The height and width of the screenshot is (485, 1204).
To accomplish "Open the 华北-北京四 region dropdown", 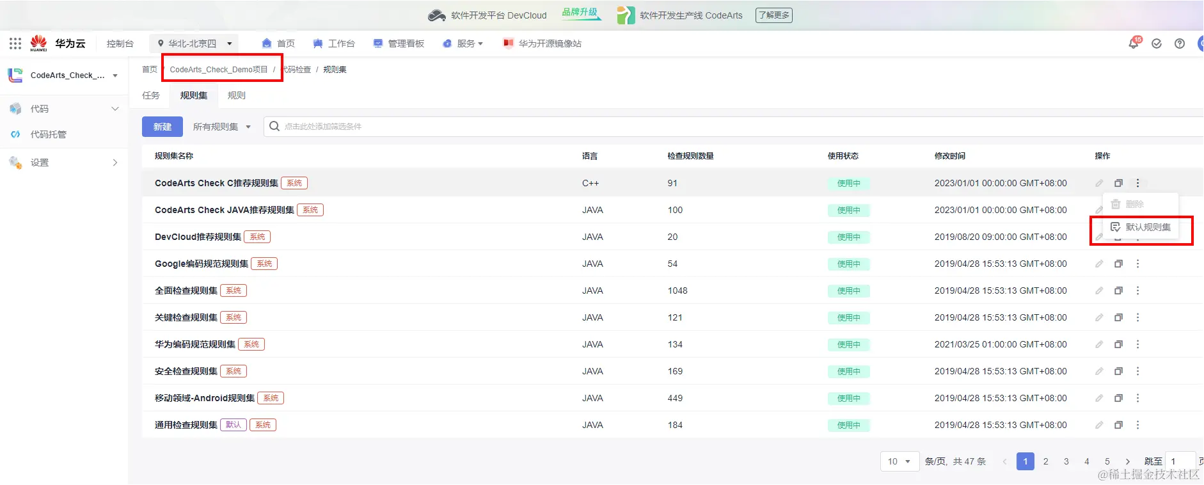I will point(194,44).
